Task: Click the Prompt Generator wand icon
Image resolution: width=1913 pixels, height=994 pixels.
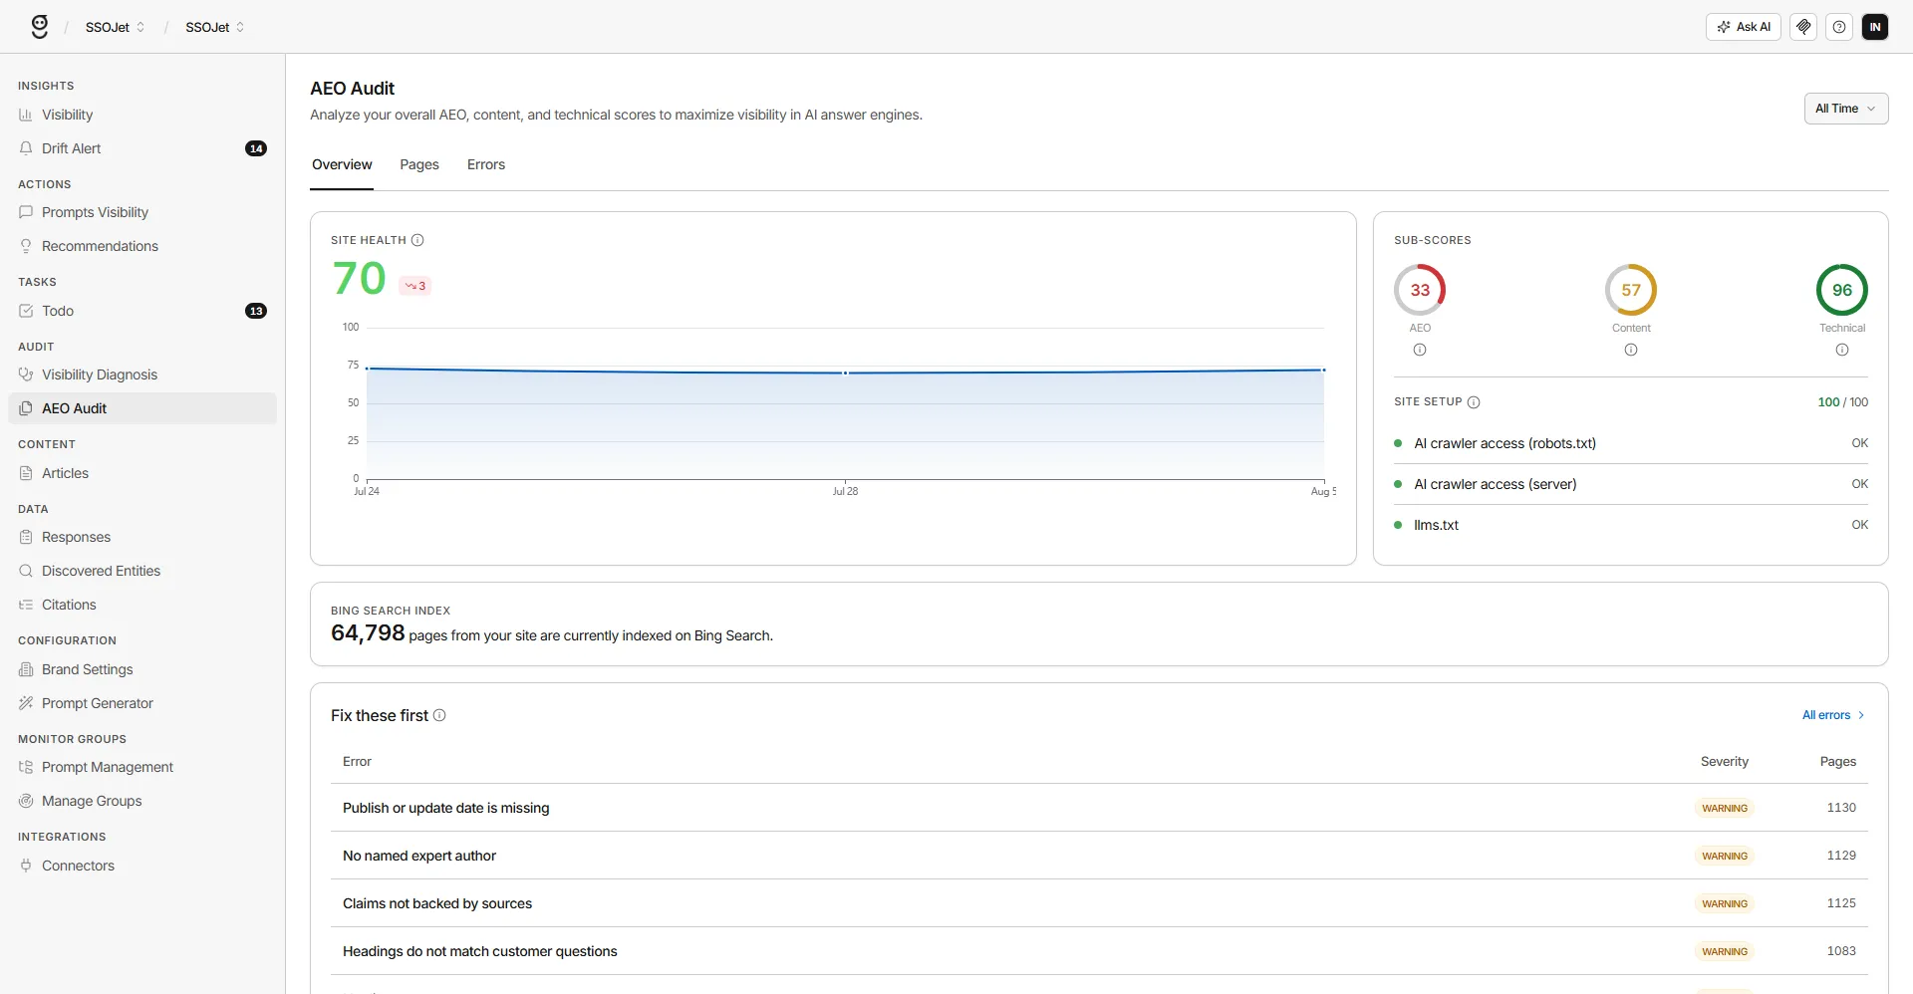Action: (x=26, y=703)
